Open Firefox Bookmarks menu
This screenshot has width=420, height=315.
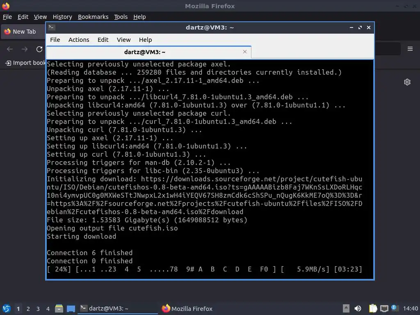pos(93,17)
